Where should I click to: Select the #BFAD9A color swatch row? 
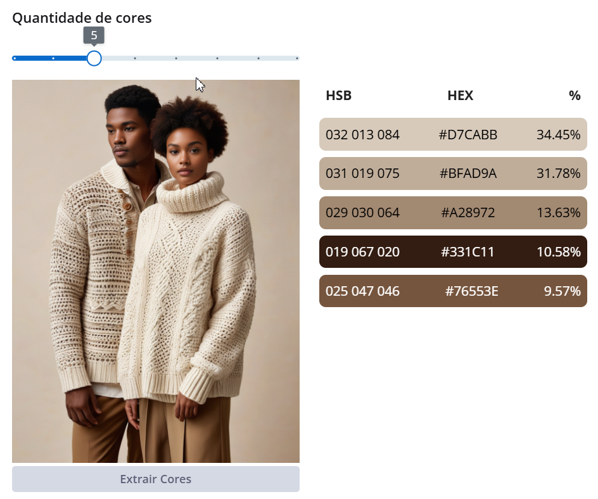pos(453,174)
